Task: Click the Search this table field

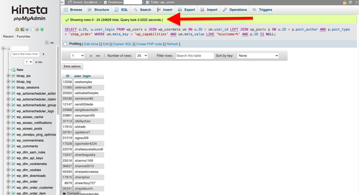Action: 195,56
